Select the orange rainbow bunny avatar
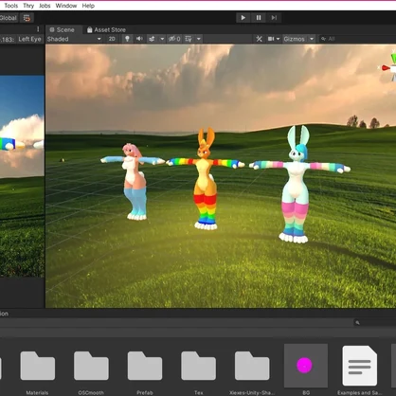Screen dimensions: 396x396 tap(206, 179)
